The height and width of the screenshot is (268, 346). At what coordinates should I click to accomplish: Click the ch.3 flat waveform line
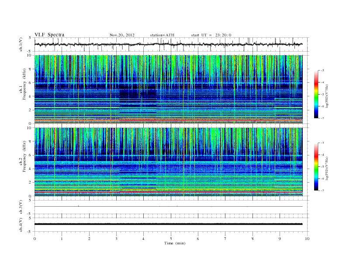click(x=168, y=207)
